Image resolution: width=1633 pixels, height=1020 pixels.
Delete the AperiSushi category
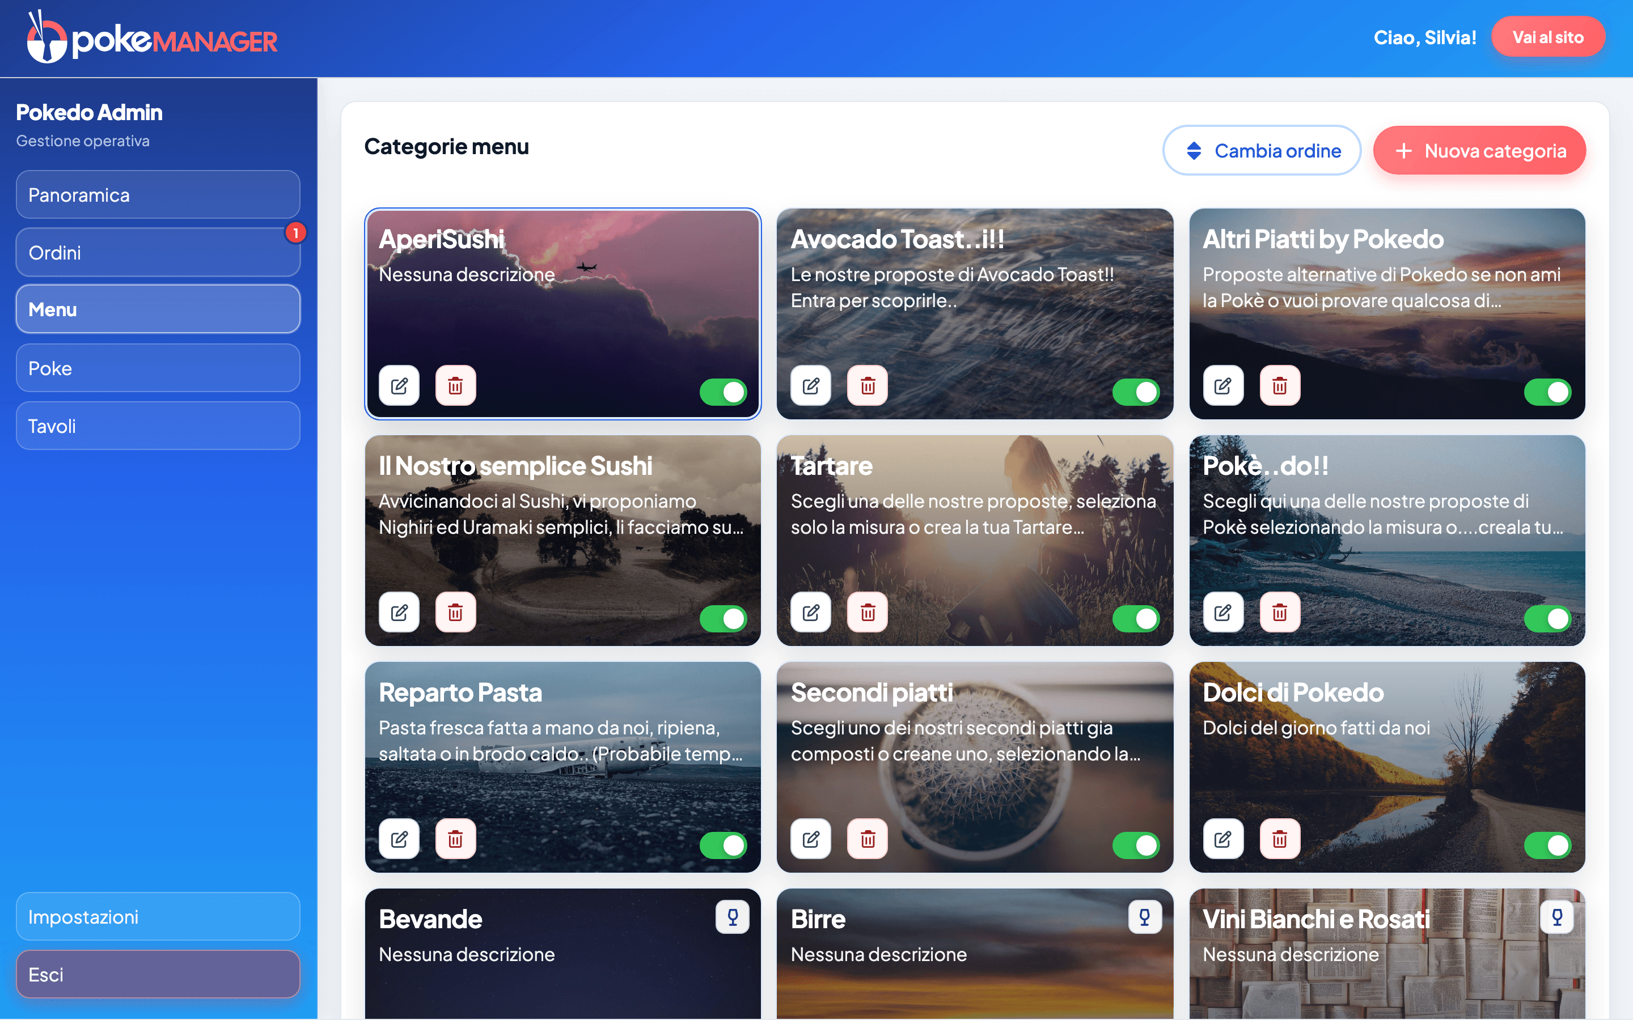tap(455, 386)
